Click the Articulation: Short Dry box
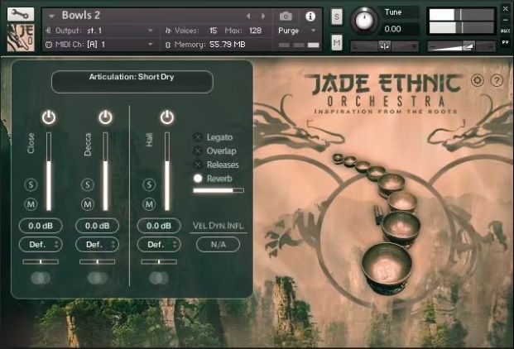This screenshot has height=349, width=514. [132, 80]
